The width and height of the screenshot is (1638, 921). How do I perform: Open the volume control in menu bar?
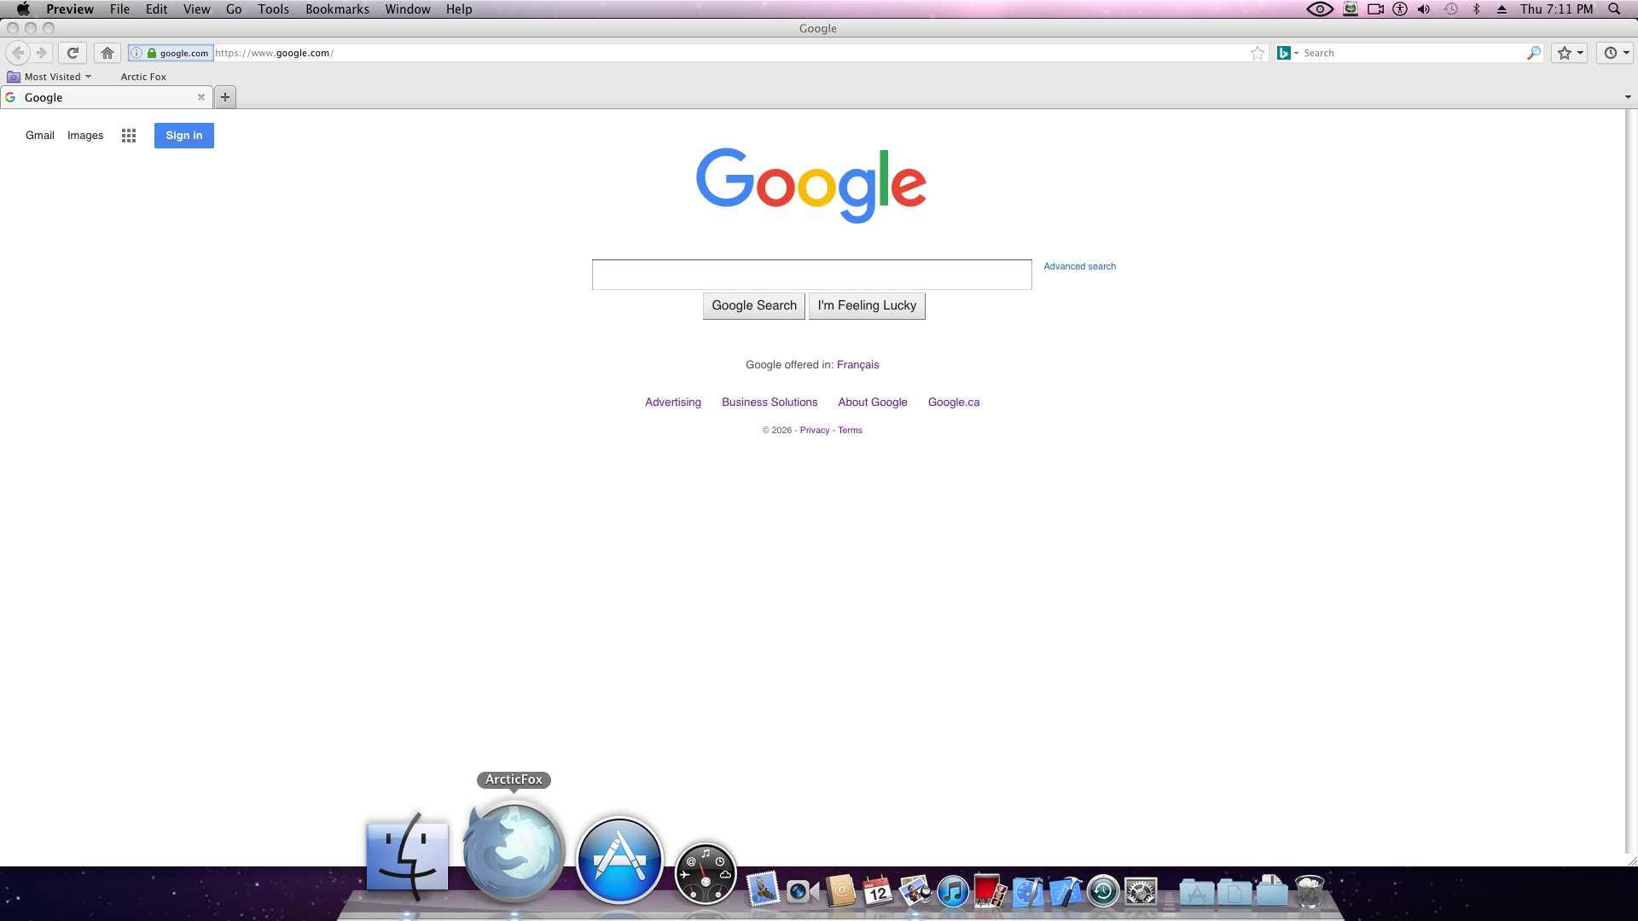(1424, 9)
